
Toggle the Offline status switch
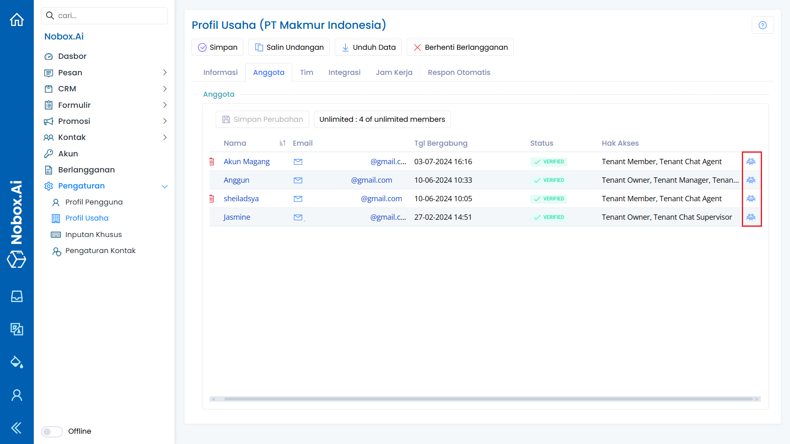tap(52, 431)
